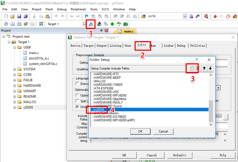238x162 pixels.
Task: Start the debug session icon
Action: pyautogui.click(x=206, y=16)
